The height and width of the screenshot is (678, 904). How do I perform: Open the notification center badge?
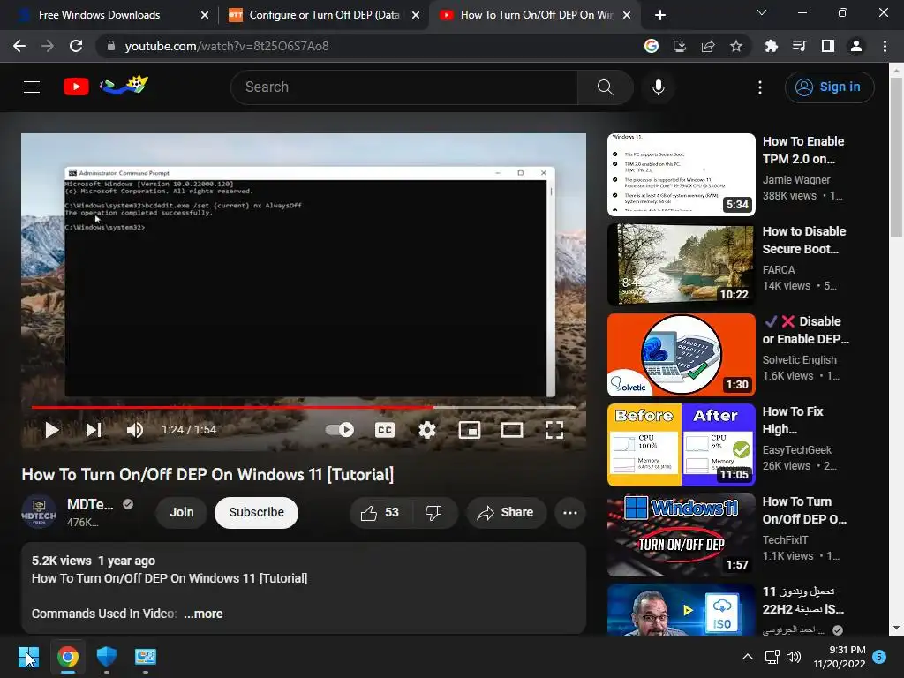tap(879, 657)
